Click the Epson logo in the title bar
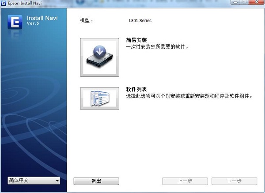This screenshot has width=265, height=193. [x=4, y=3]
